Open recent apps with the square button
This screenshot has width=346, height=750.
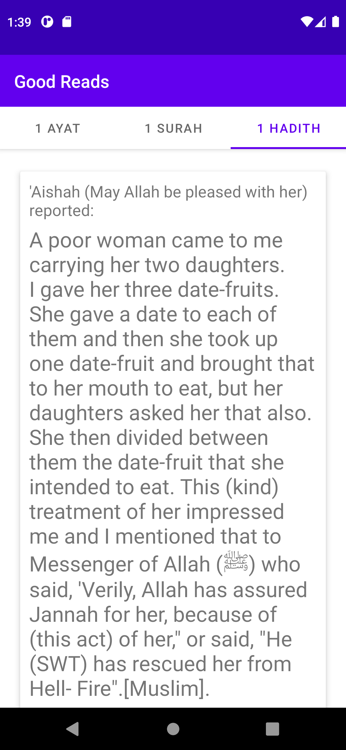272,729
